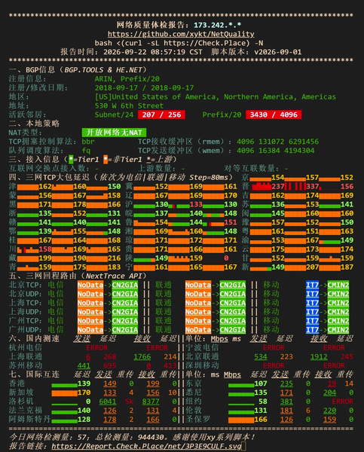The width and height of the screenshot is (364, 452).
Task: Click the 六、国内测速 section heading
Action: [34, 338]
